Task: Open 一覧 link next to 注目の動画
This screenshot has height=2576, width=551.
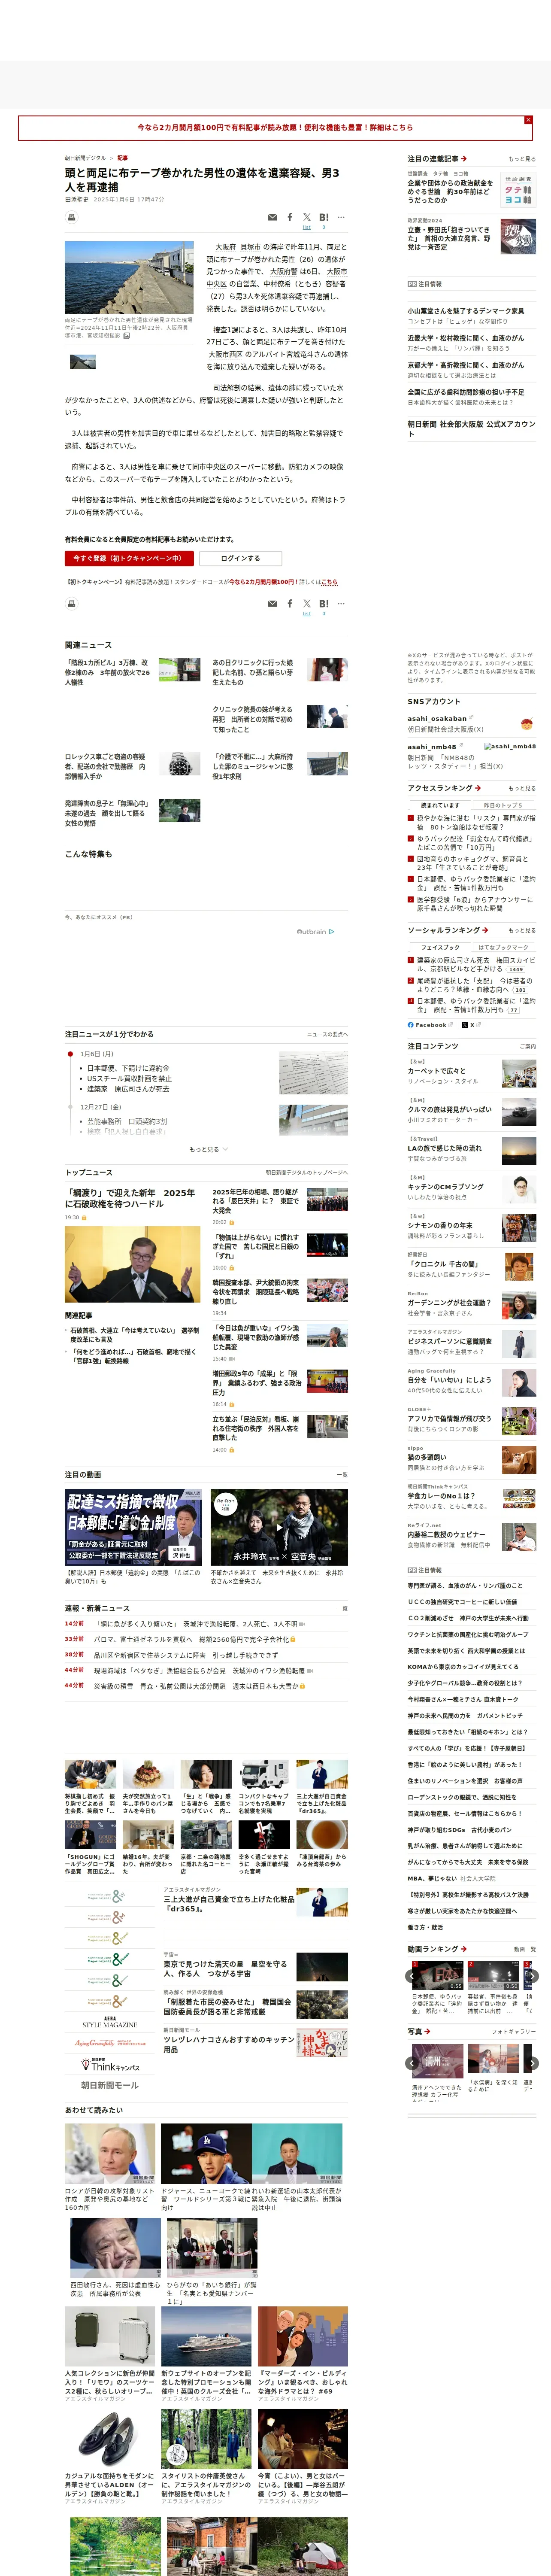Action: pos(342,1475)
